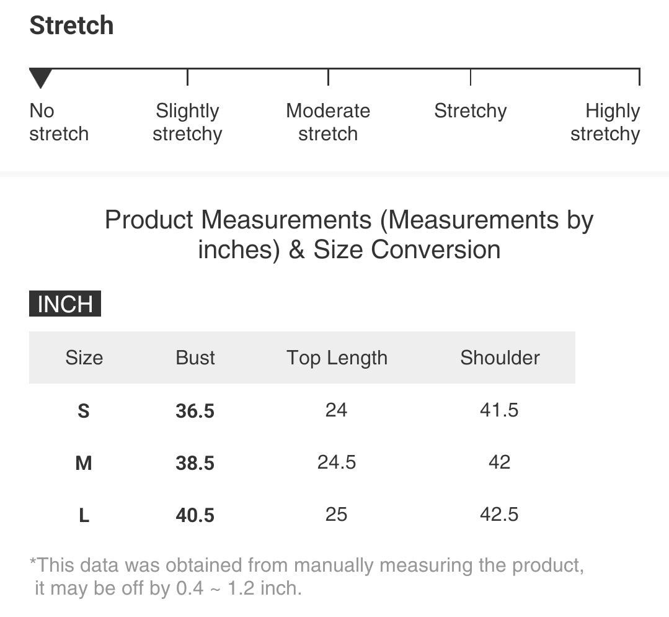669x617 pixels.
Task: Click the Slightly stretchy tick mark
Action: [187, 77]
